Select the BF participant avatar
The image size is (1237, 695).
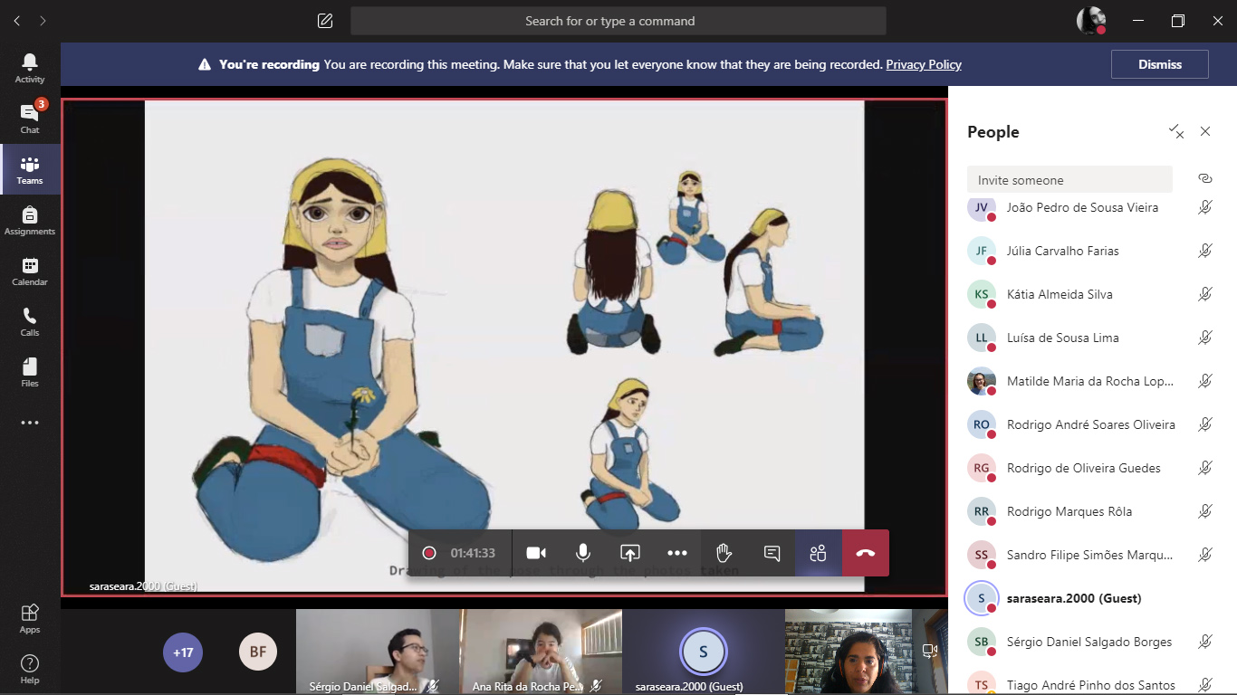point(258,652)
